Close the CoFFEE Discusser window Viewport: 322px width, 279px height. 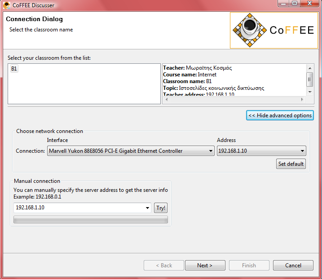tap(310, 4)
